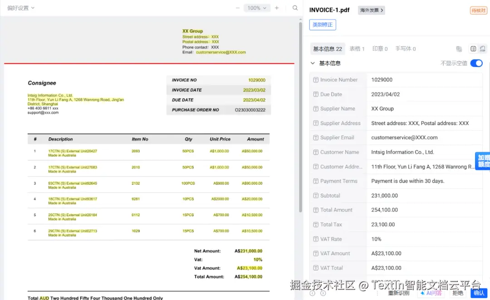Click the translate icon beside the tabs
The height and width of the screenshot is (300, 490).
point(459,48)
